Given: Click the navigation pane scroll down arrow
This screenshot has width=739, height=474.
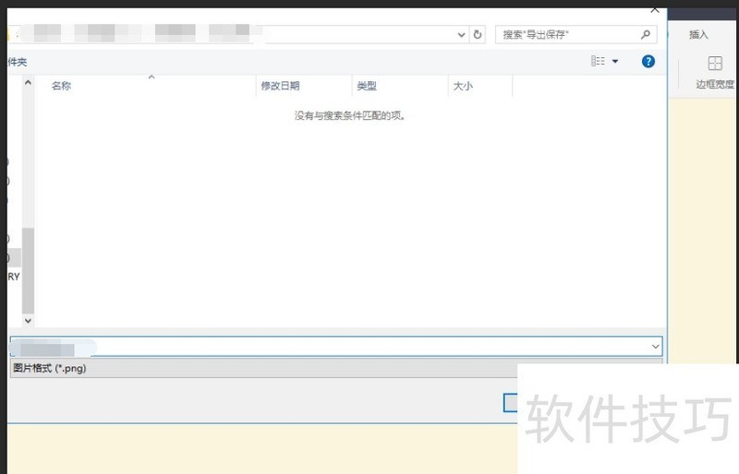Looking at the screenshot, I should pyautogui.click(x=28, y=321).
